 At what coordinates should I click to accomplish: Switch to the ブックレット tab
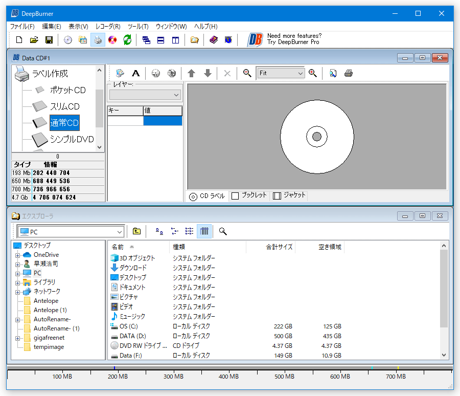tap(249, 195)
